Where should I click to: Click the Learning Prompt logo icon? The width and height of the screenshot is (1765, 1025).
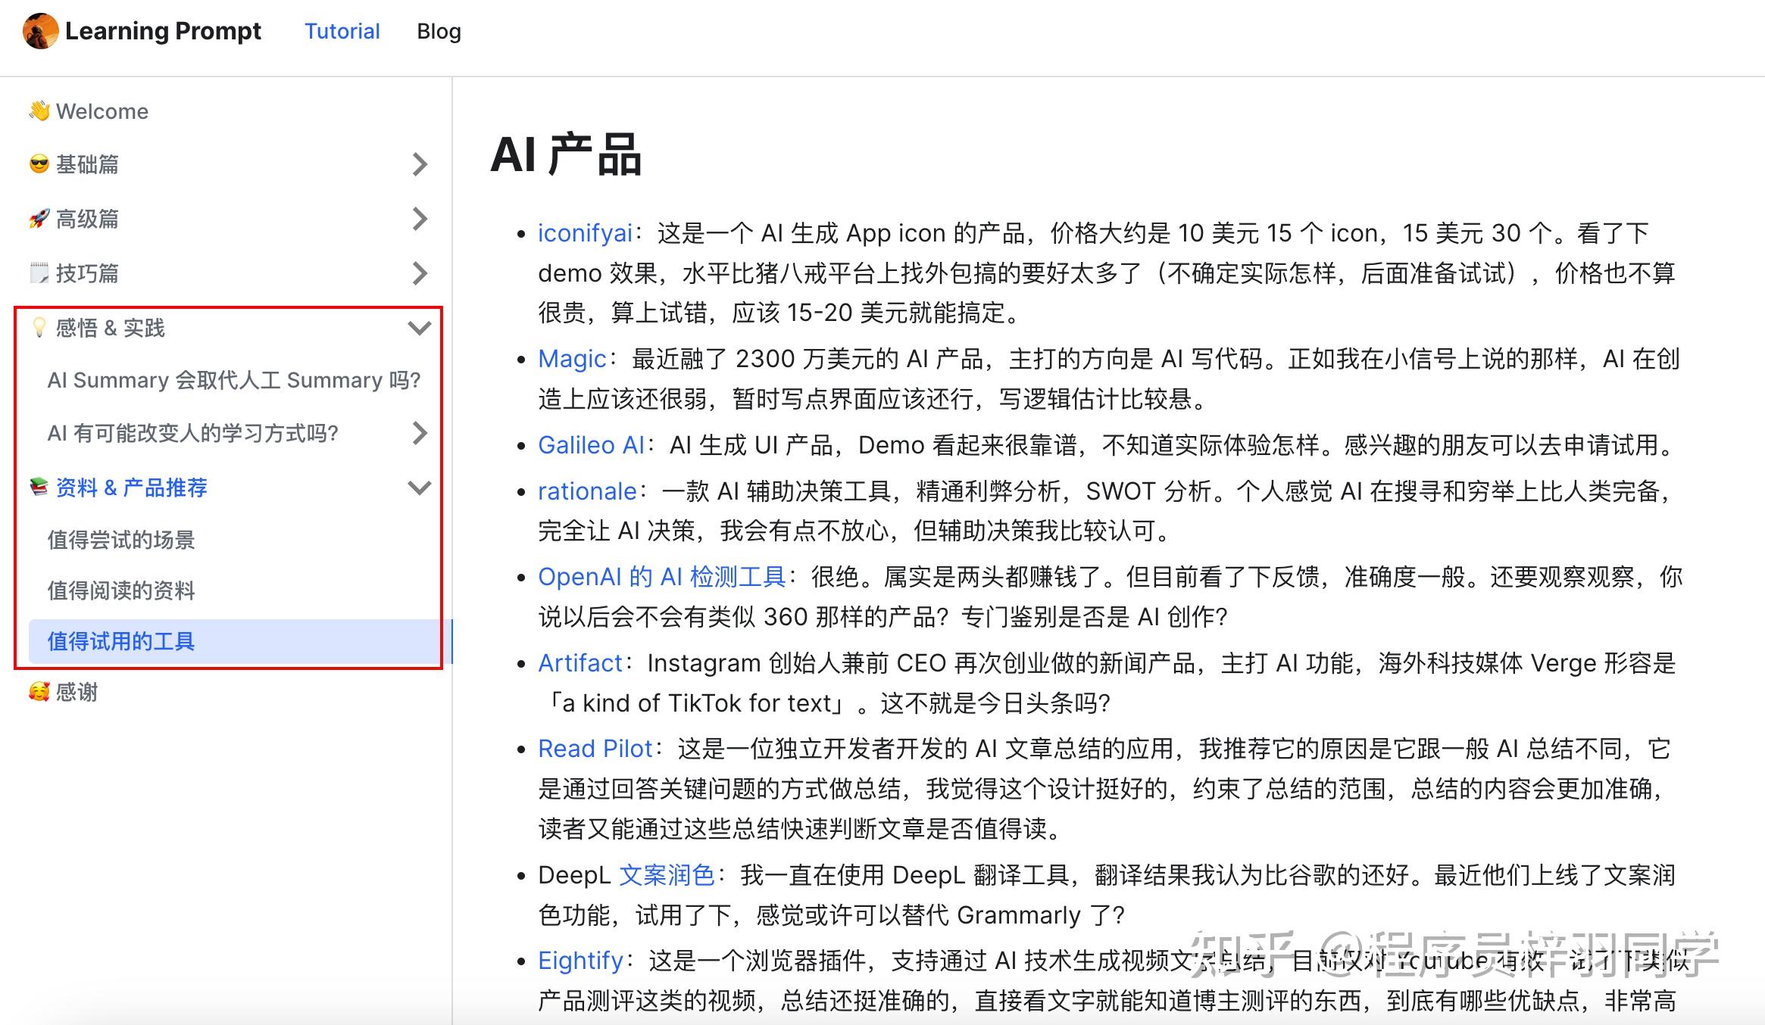pyautogui.click(x=42, y=32)
